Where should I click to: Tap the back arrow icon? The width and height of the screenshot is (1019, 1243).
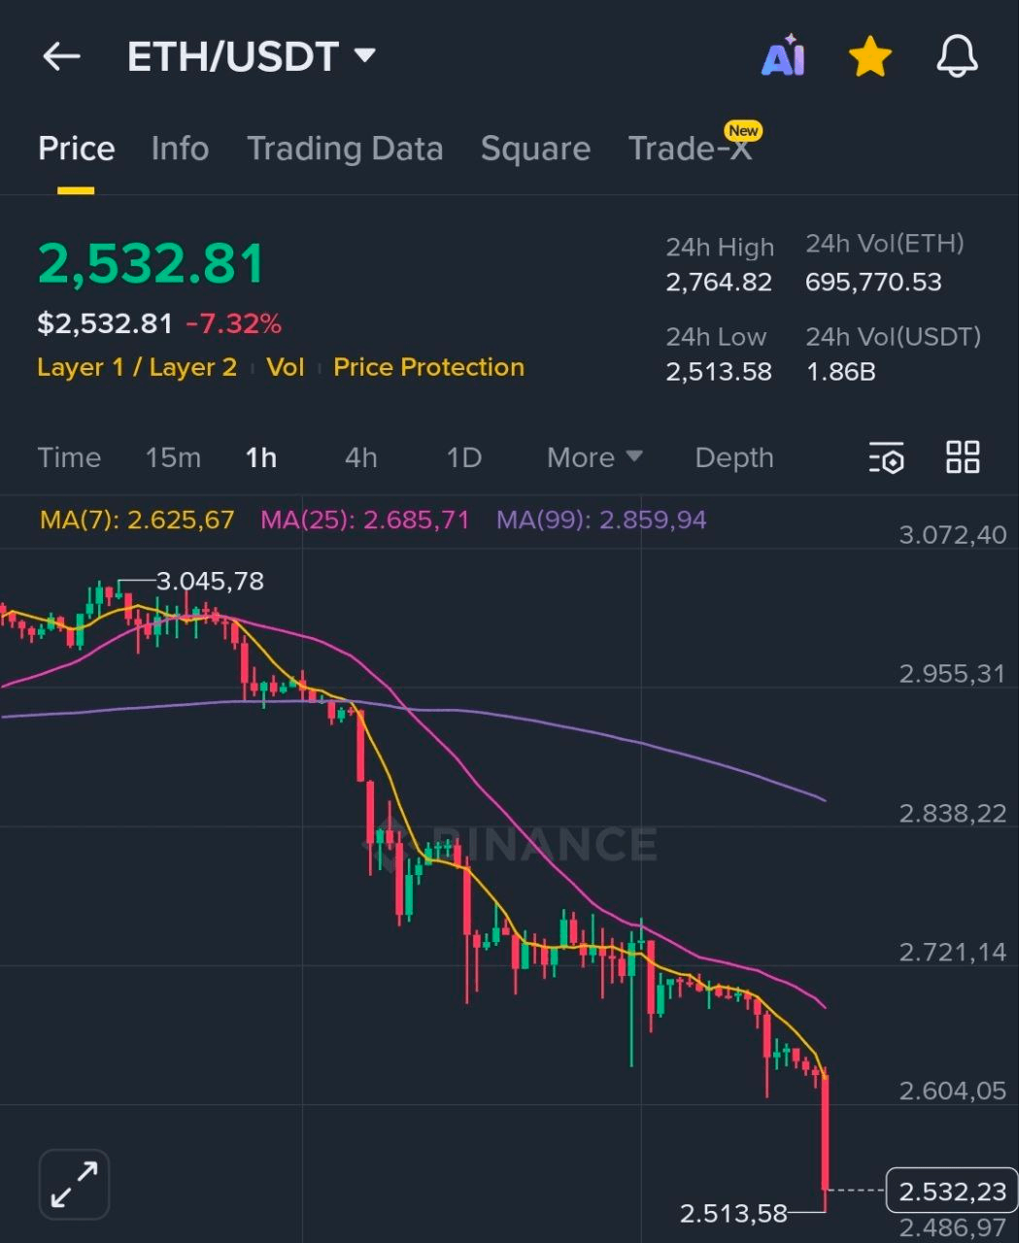point(61,56)
